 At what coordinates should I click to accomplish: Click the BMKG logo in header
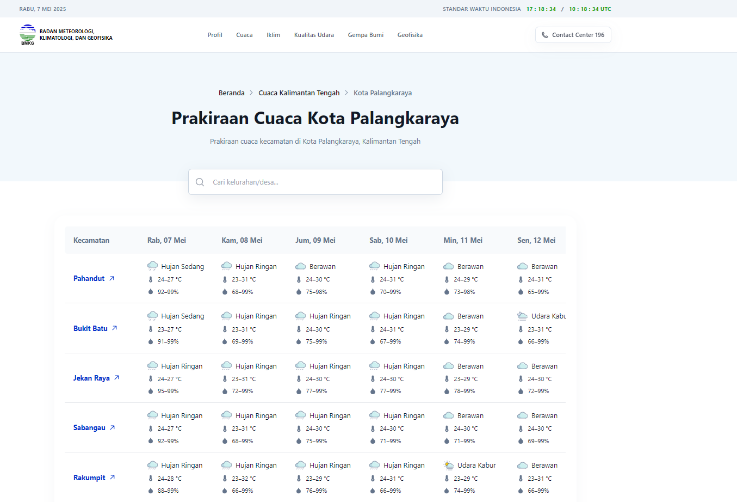tap(27, 35)
